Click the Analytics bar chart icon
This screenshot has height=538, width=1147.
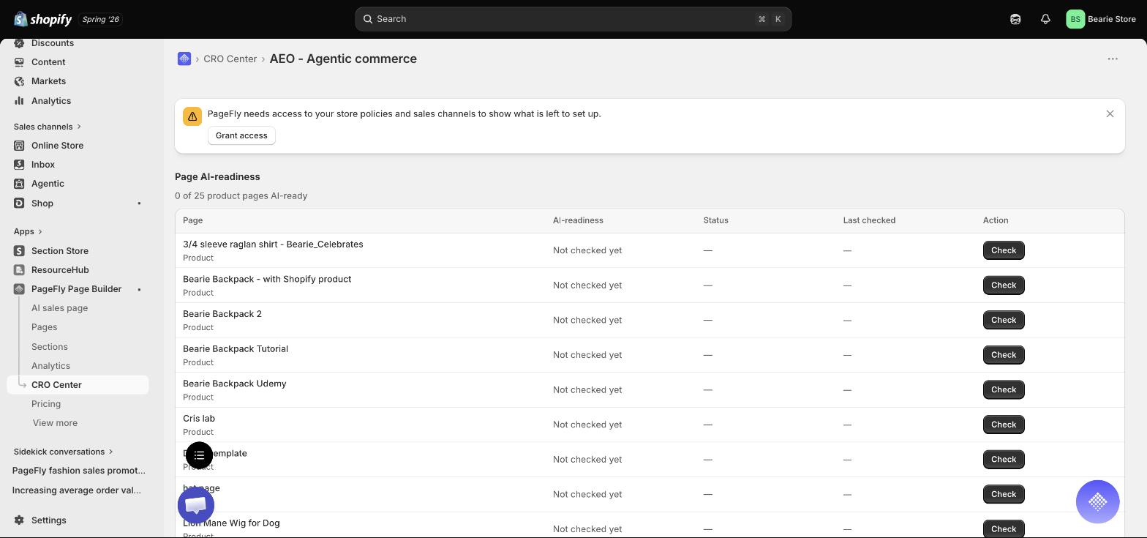point(20,101)
